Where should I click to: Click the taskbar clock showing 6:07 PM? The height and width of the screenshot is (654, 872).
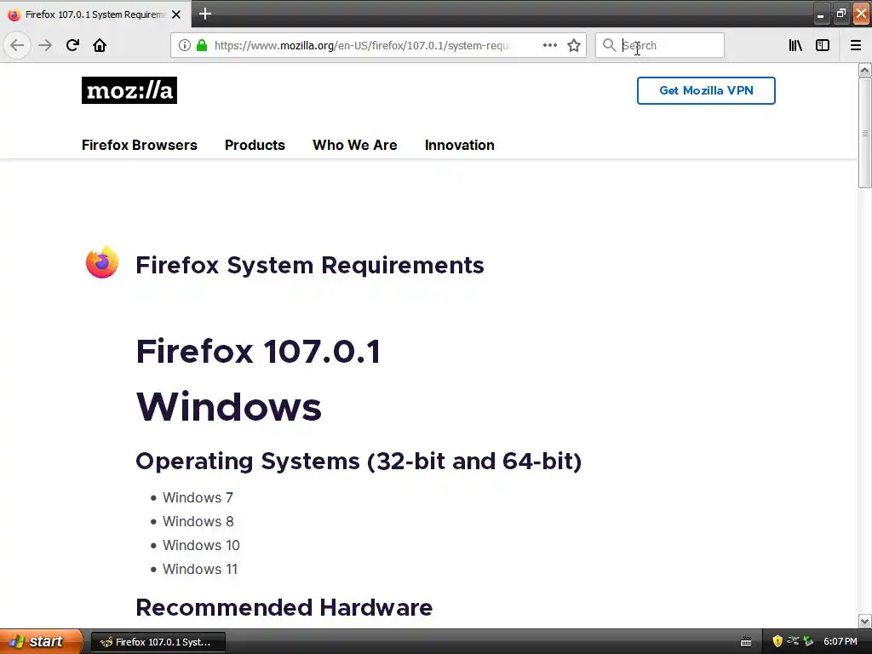840,641
